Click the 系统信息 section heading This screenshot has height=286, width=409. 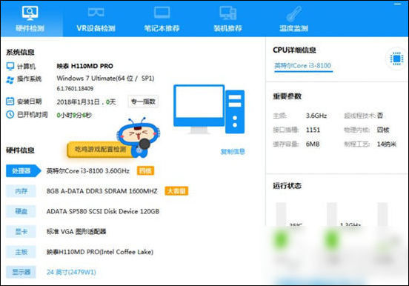pos(20,52)
